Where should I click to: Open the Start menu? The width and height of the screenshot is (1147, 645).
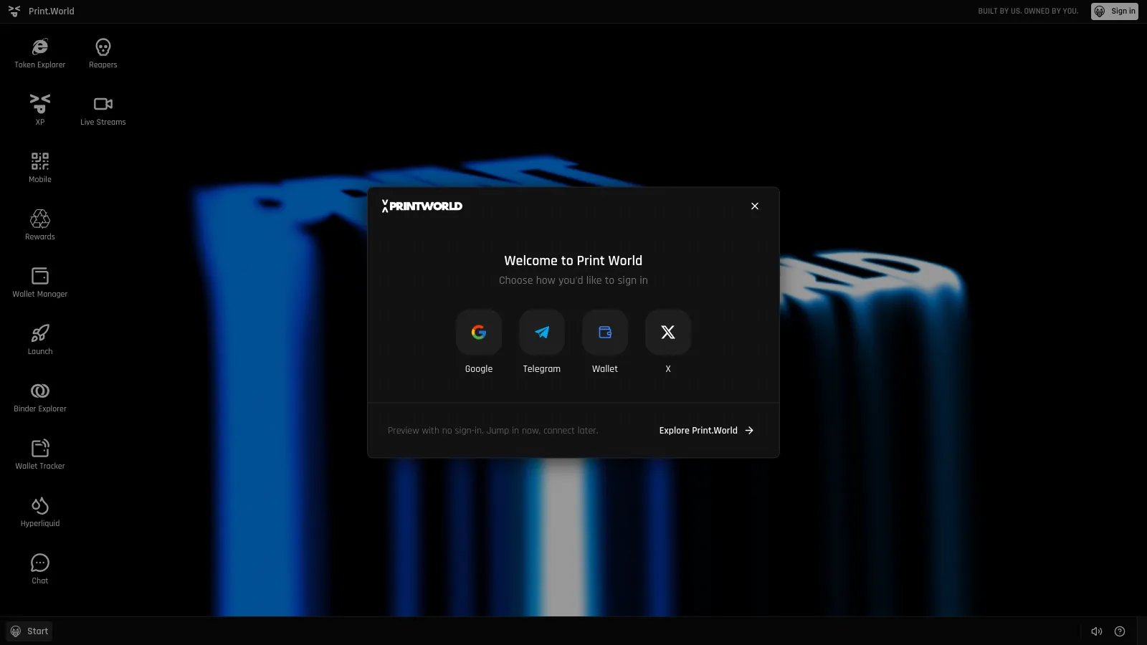pos(29,631)
